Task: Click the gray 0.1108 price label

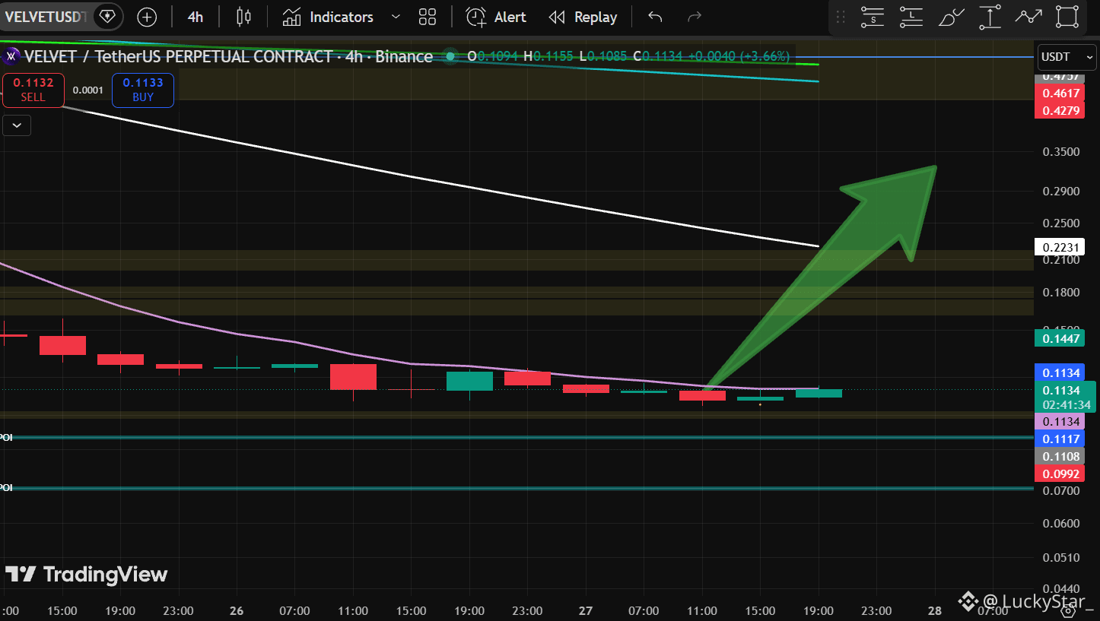Action: click(1061, 456)
